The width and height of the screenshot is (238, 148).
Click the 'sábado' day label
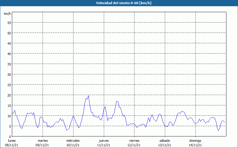165,141
